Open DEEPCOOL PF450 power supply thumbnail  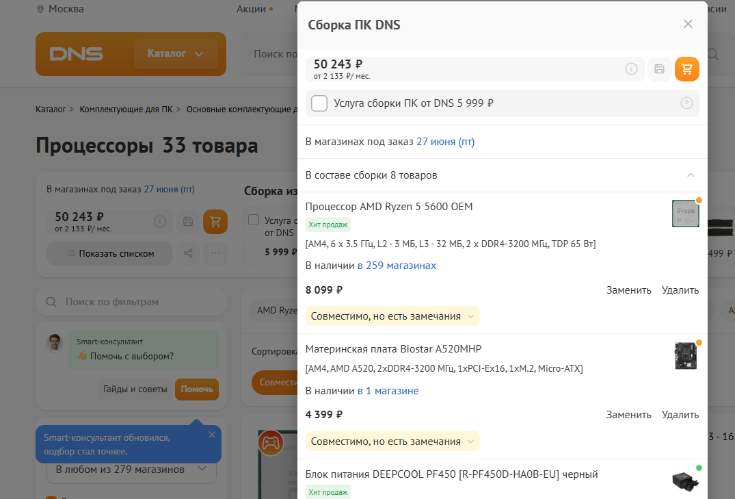click(685, 481)
